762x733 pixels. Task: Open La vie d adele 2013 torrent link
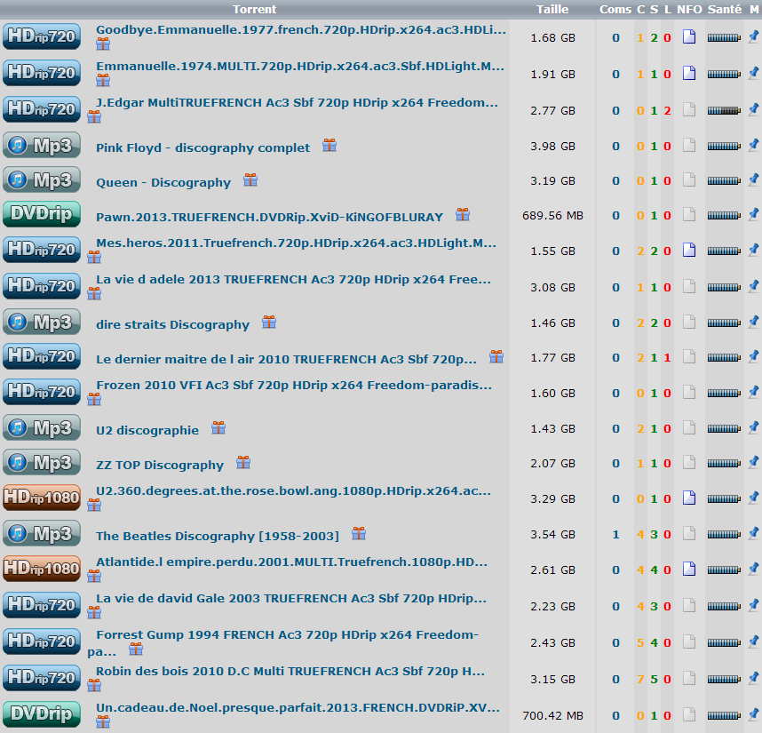pos(294,280)
